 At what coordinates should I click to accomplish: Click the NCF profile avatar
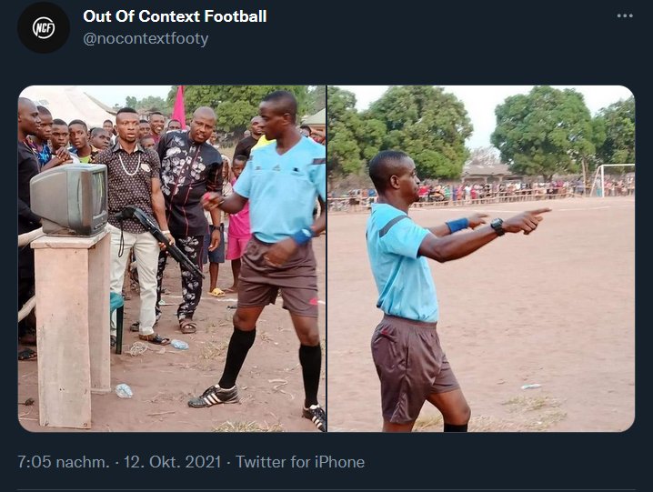[44, 27]
